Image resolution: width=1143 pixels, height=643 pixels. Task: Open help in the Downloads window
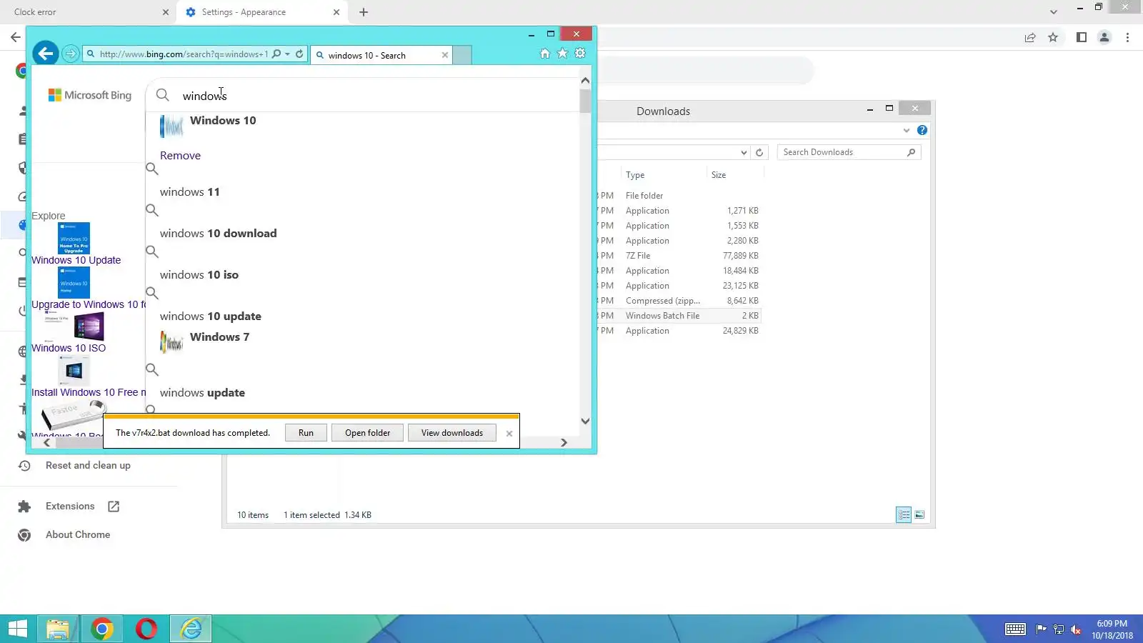(922, 130)
